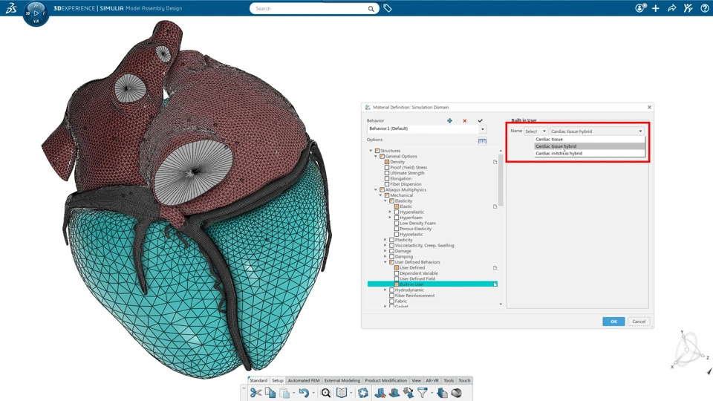Close the Material Definition dialog

click(649, 107)
